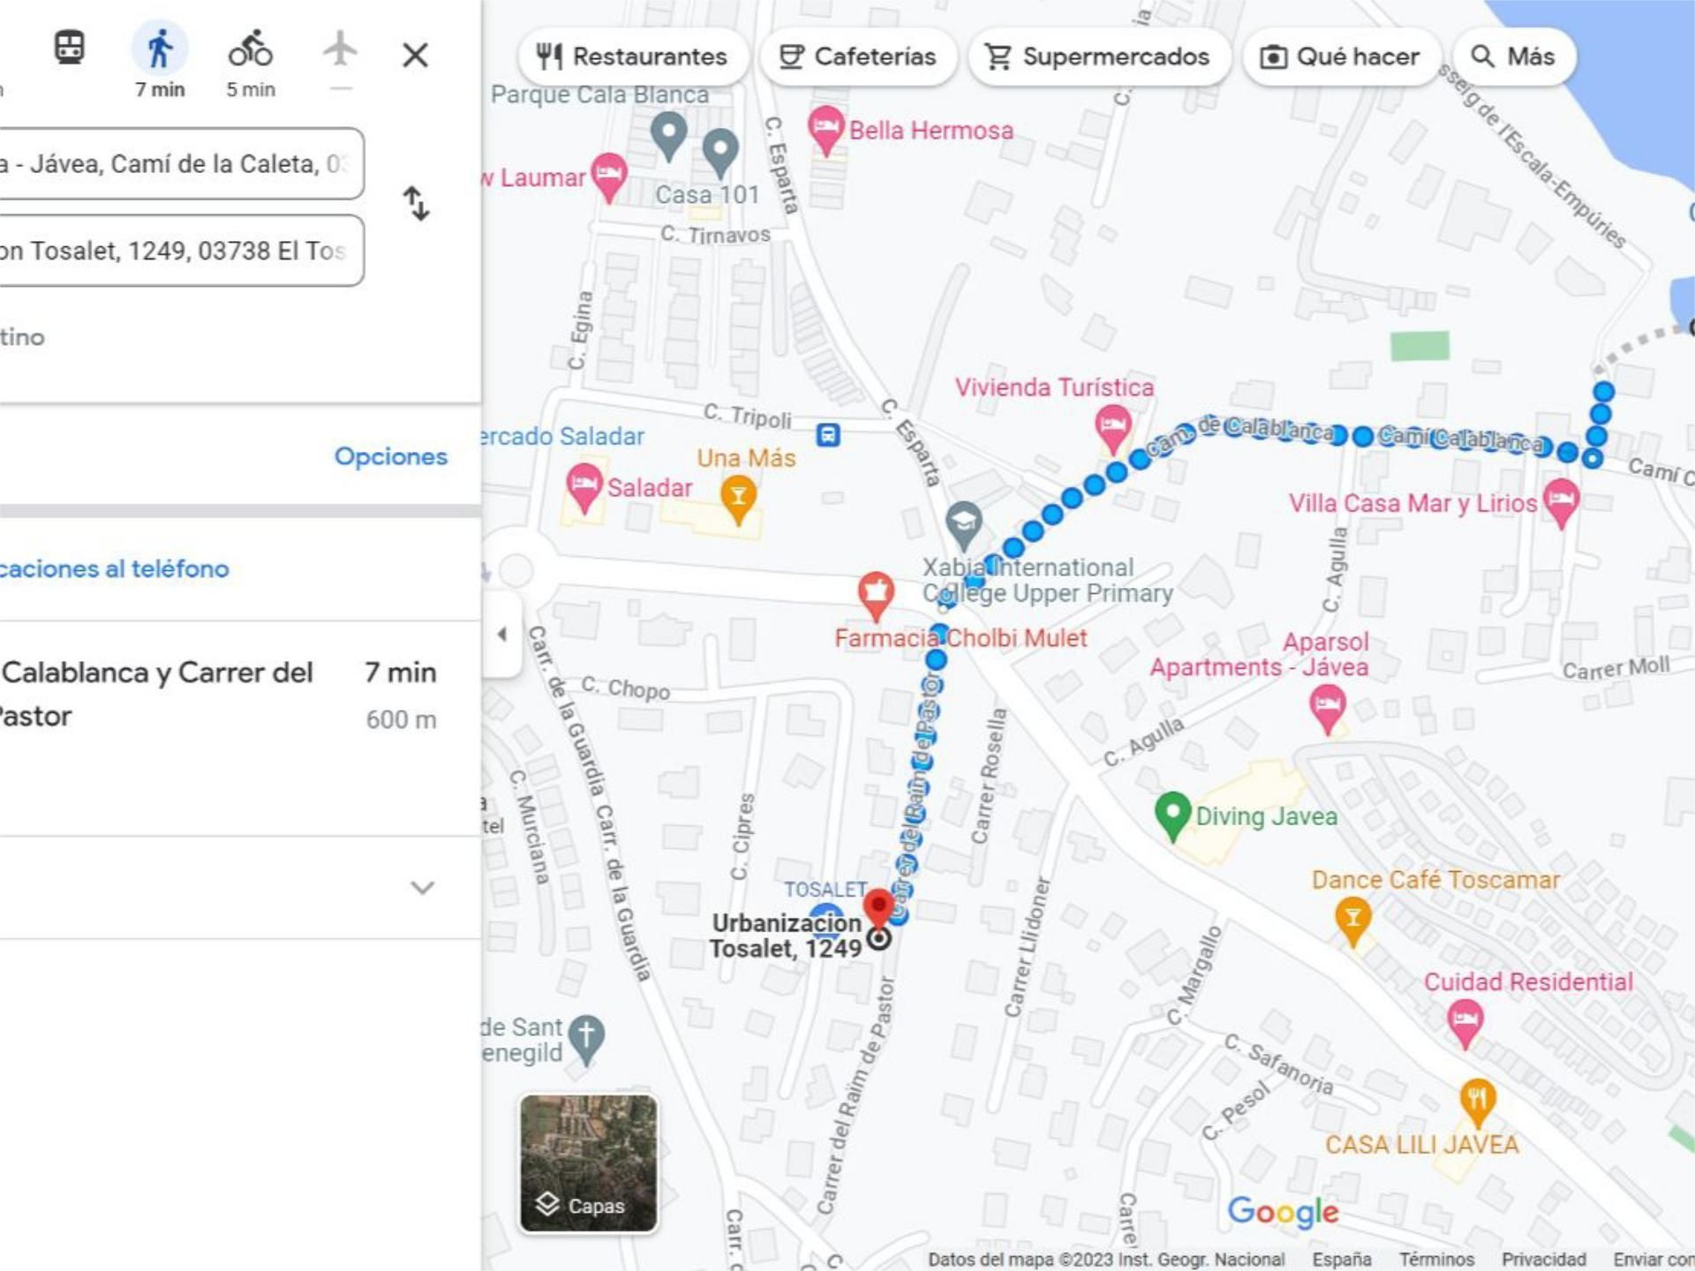Screen dimensions: 1695x1271
Task: Open the Más search categories chip
Action: pyautogui.click(x=1513, y=56)
